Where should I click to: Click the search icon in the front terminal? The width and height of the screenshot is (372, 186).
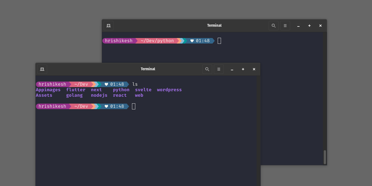pyautogui.click(x=207, y=69)
